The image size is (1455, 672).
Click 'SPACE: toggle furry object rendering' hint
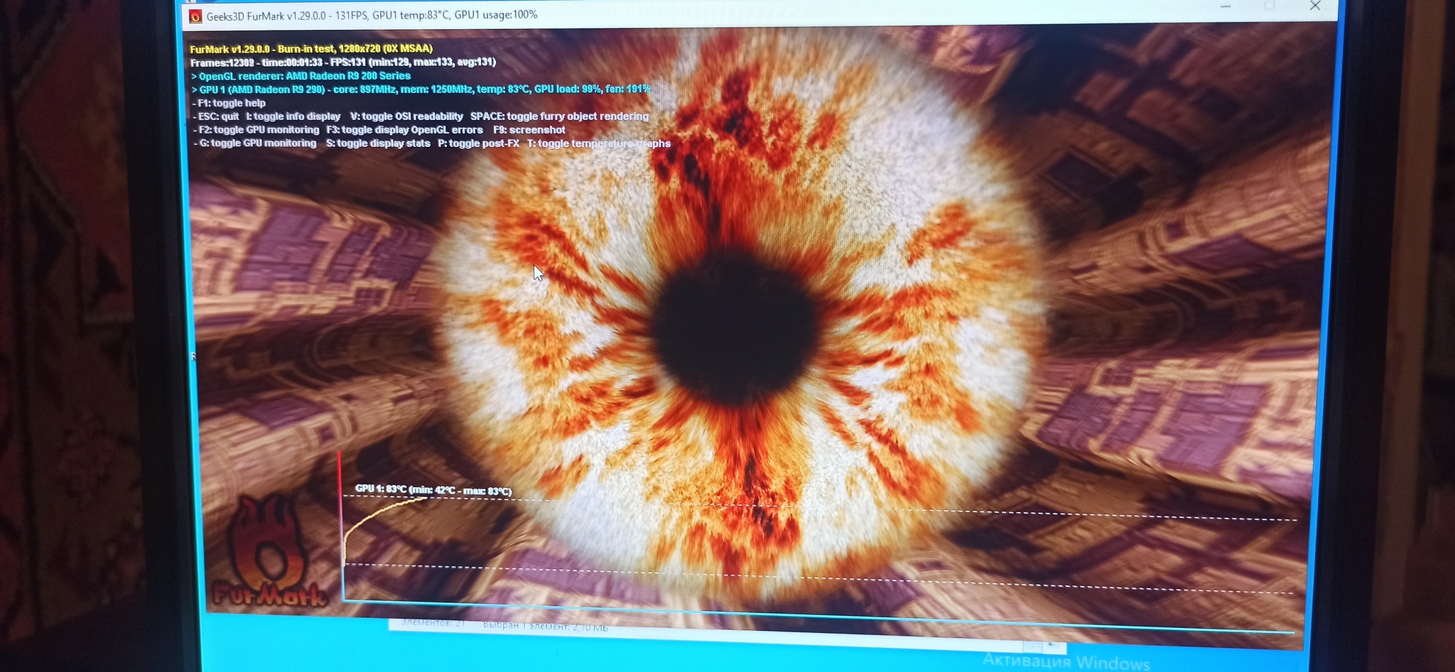coord(559,116)
